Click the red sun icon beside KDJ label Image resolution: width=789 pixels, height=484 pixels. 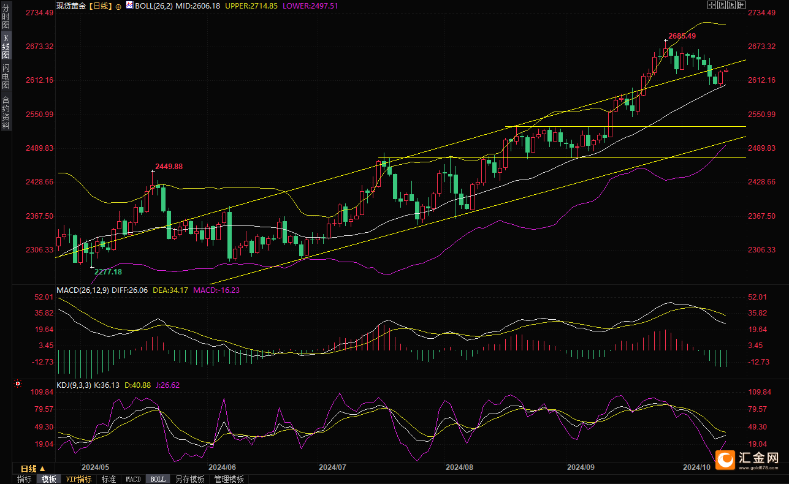tap(17, 385)
